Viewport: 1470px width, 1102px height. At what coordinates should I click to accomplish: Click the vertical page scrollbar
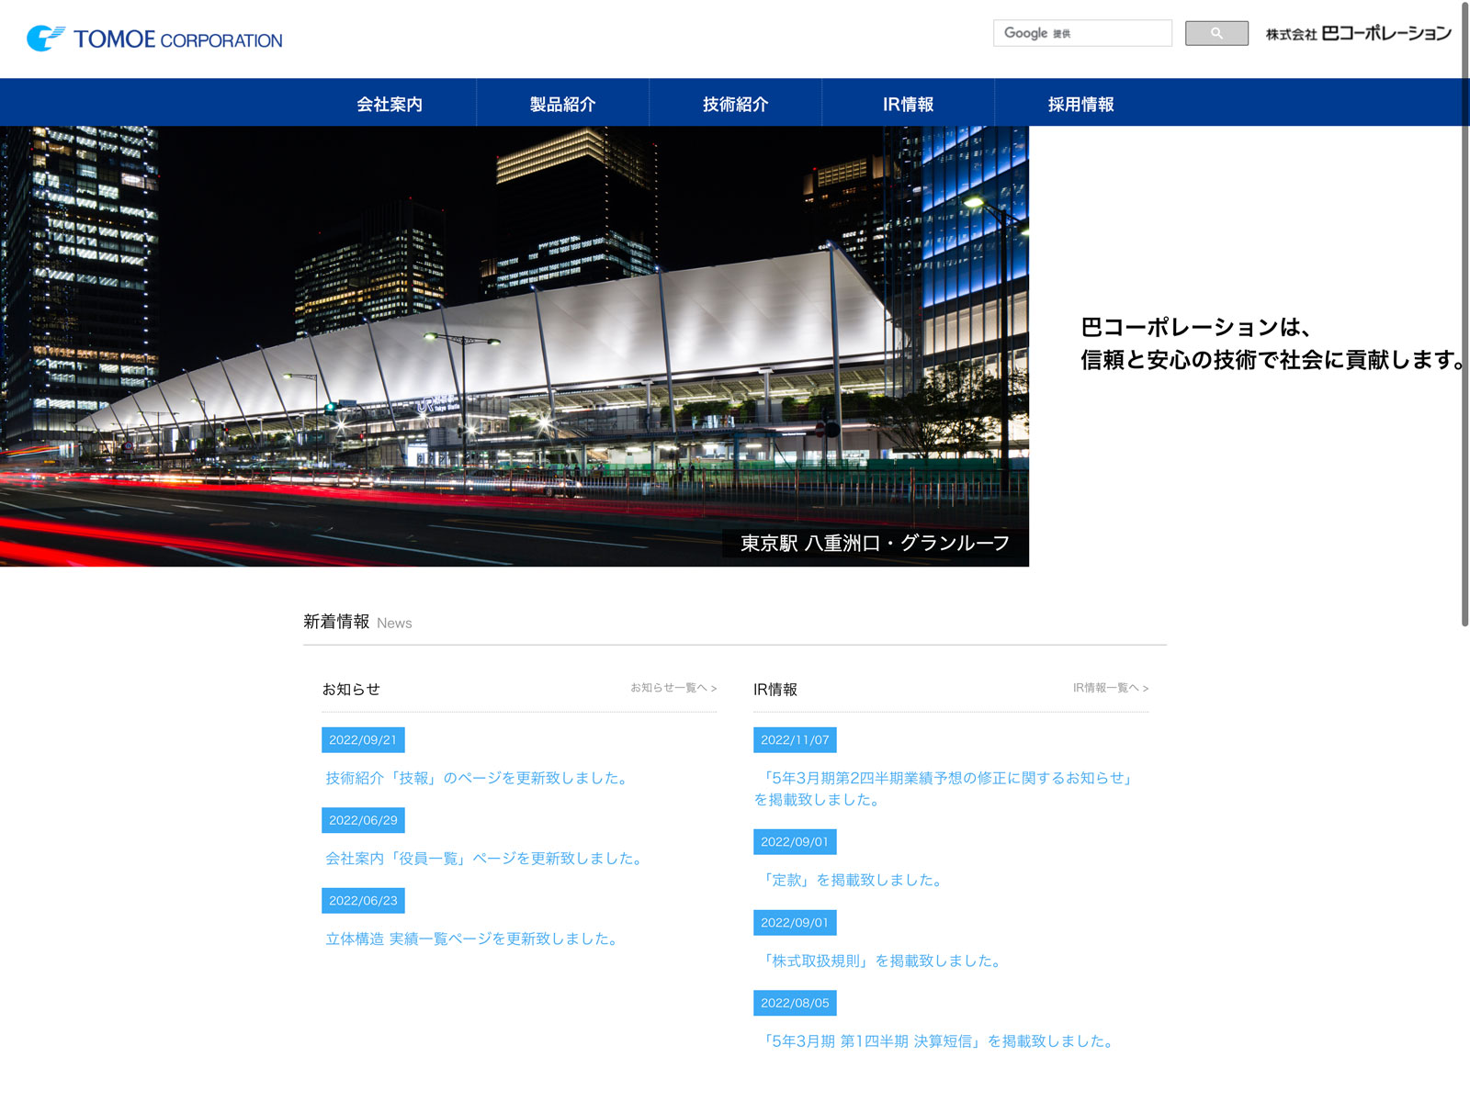[x=1464, y=312]
